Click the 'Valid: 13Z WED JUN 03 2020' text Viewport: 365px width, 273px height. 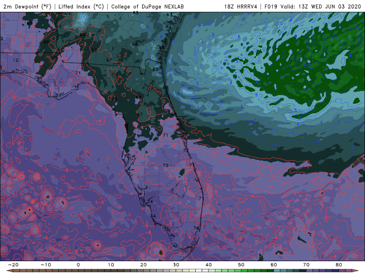[x=321, y=6]
